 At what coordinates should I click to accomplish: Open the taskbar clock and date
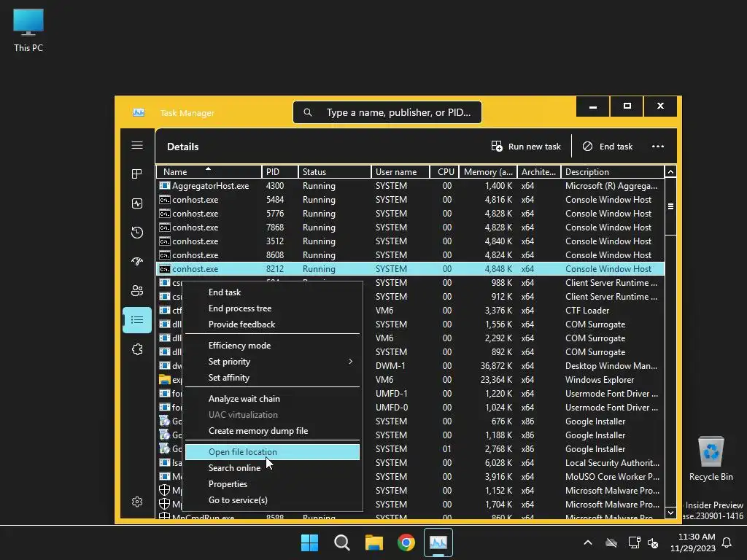coord(693,542)
